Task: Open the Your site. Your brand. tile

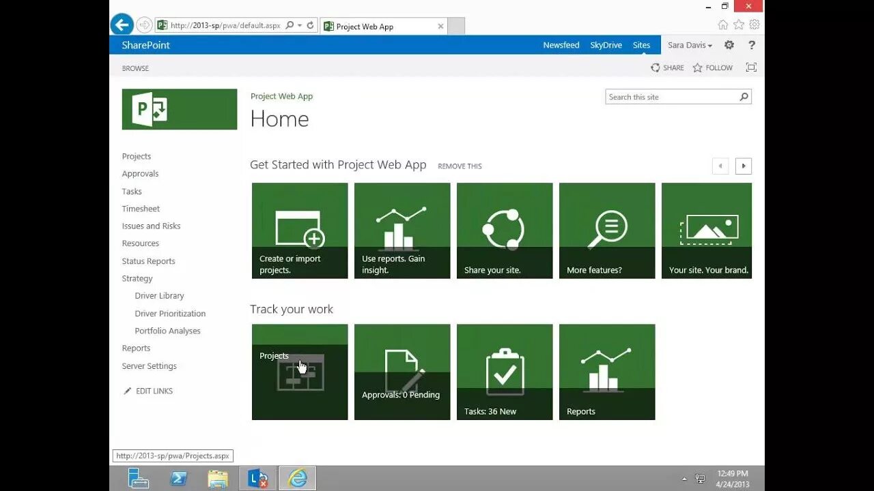Action: click(707, 230)
